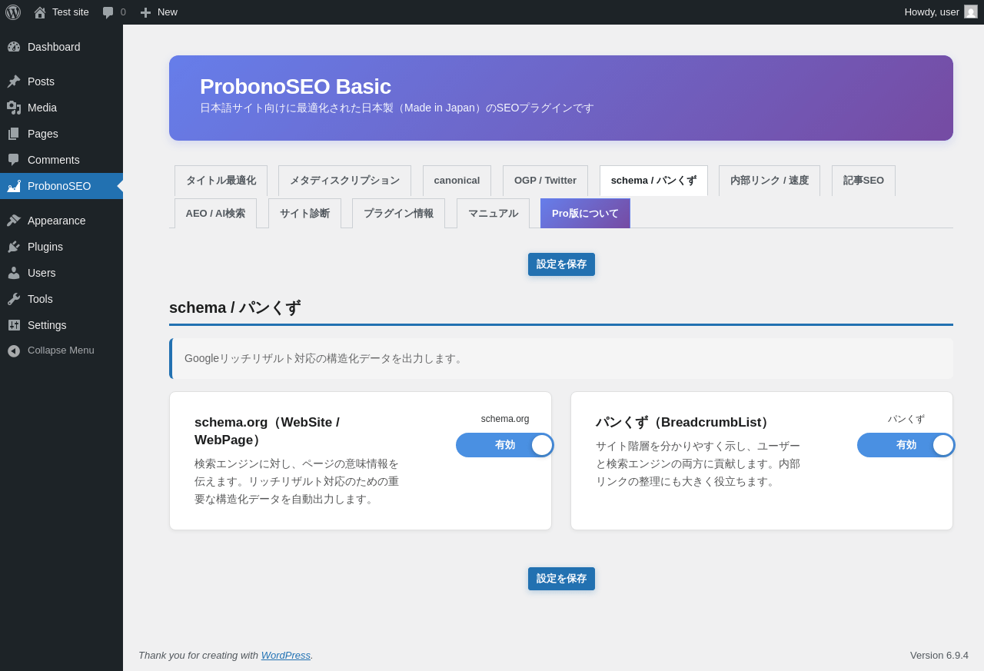Open the 内部リンク / 速度 tab

(770, 181)
